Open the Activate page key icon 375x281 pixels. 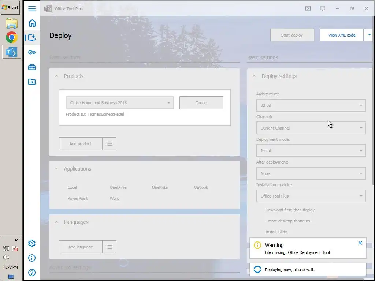32,52
